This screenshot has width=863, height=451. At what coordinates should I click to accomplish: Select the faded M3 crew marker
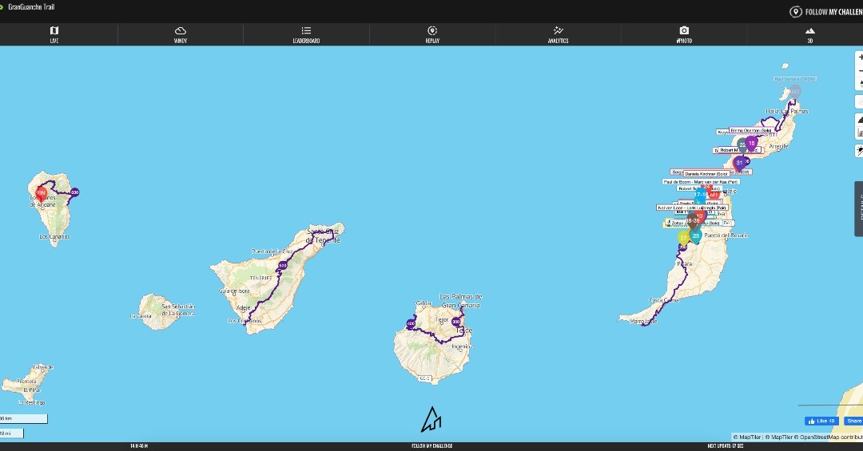point(795,92)
